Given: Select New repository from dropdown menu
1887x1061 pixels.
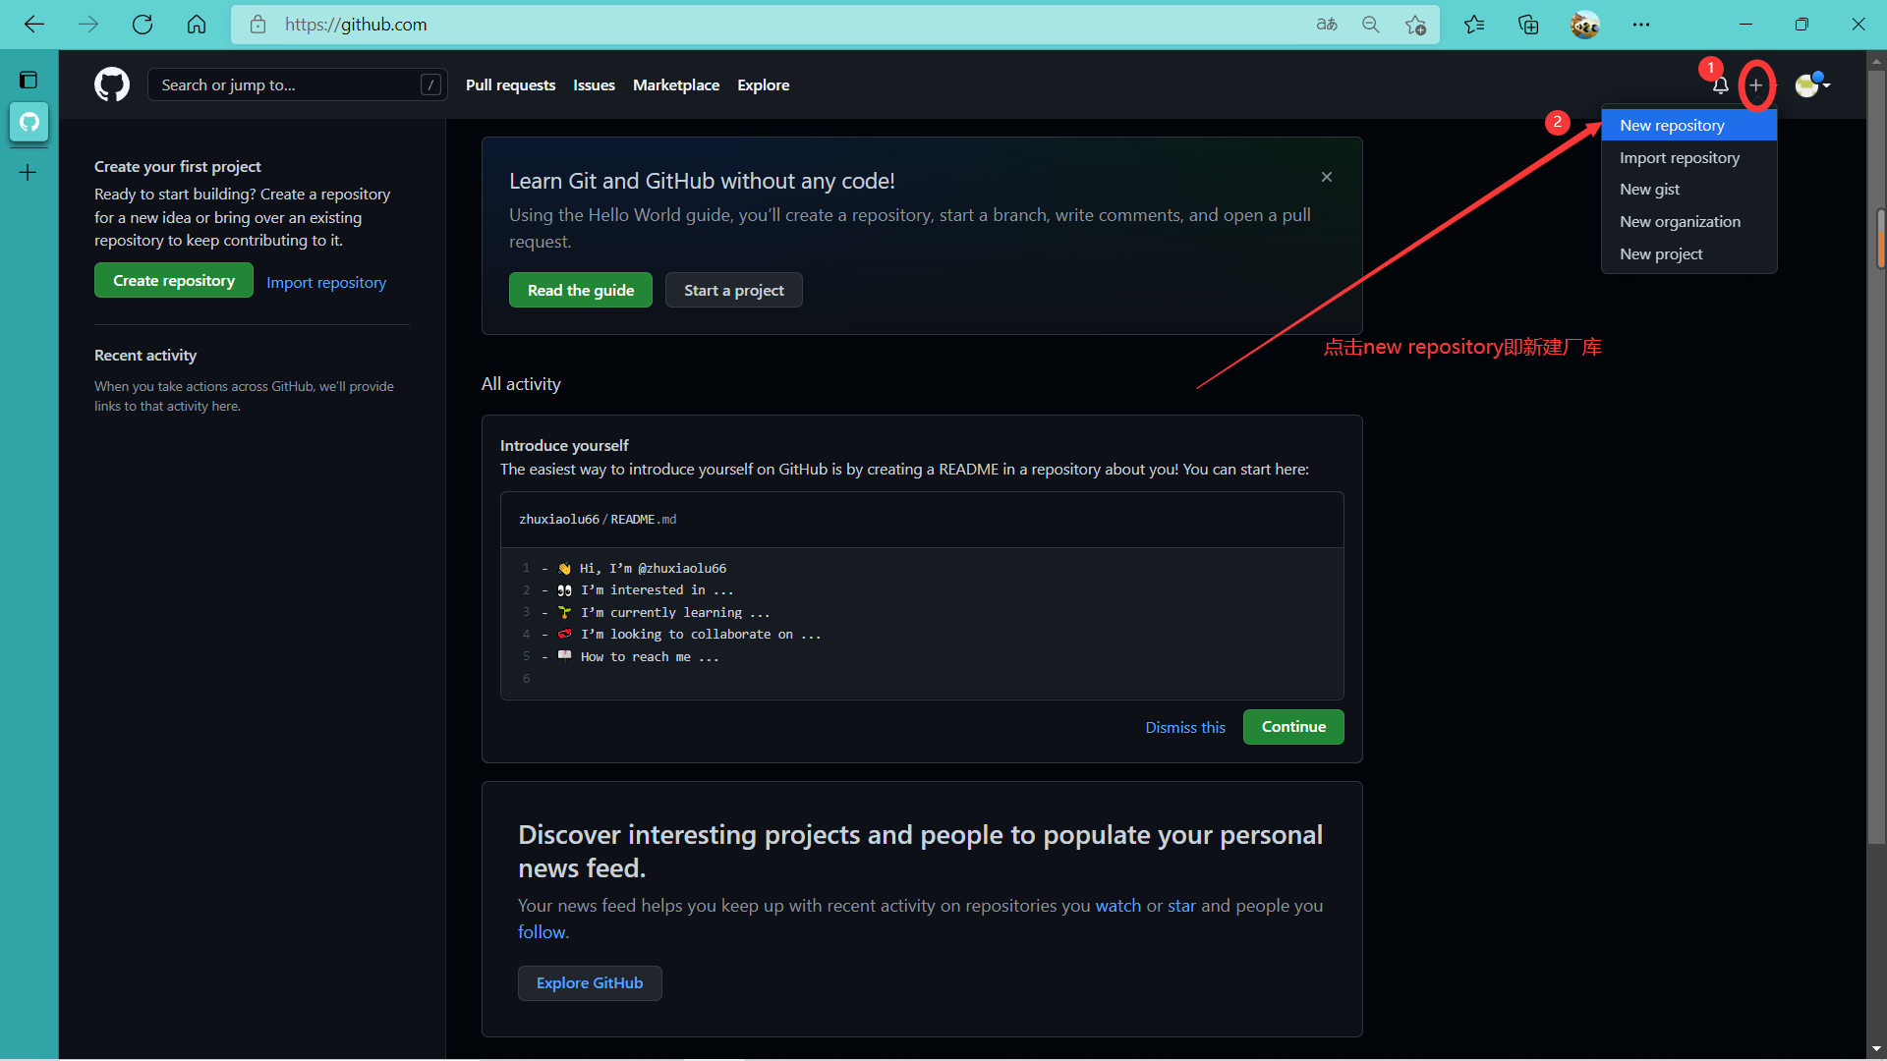Looking at the screenshot, I should (1688, 125).
